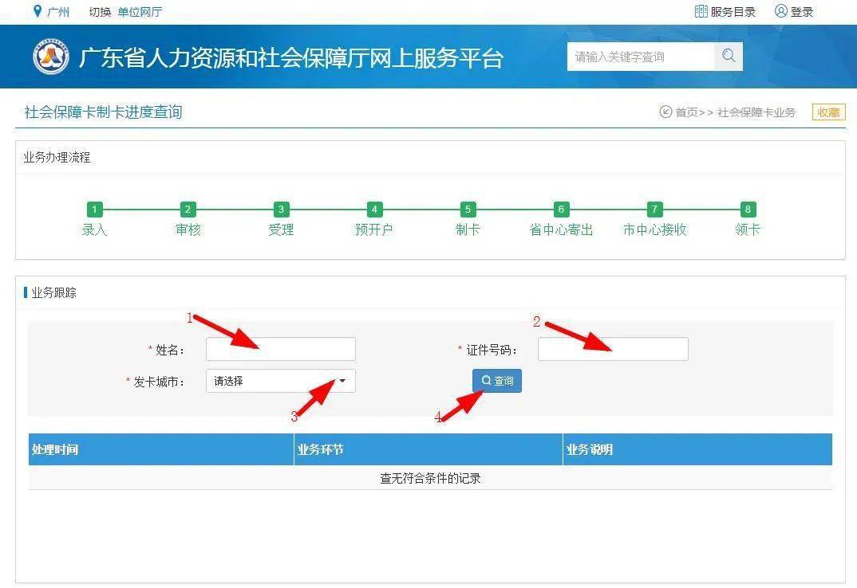857x588 pixels.
Task: Click the 收藏 favorite button
Action: point(828,112)
